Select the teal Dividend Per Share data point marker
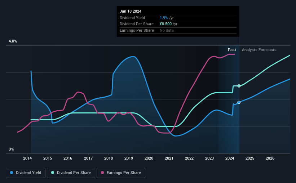 [239, 86]
